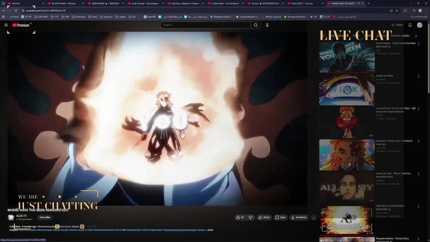Expand description with ...more
This screenshot has width=430, height=242.
pos(209,230)
